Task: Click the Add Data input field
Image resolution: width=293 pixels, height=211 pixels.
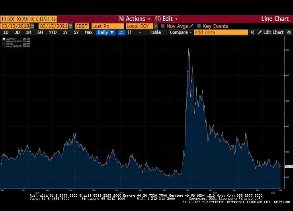Action: point(221,32)
